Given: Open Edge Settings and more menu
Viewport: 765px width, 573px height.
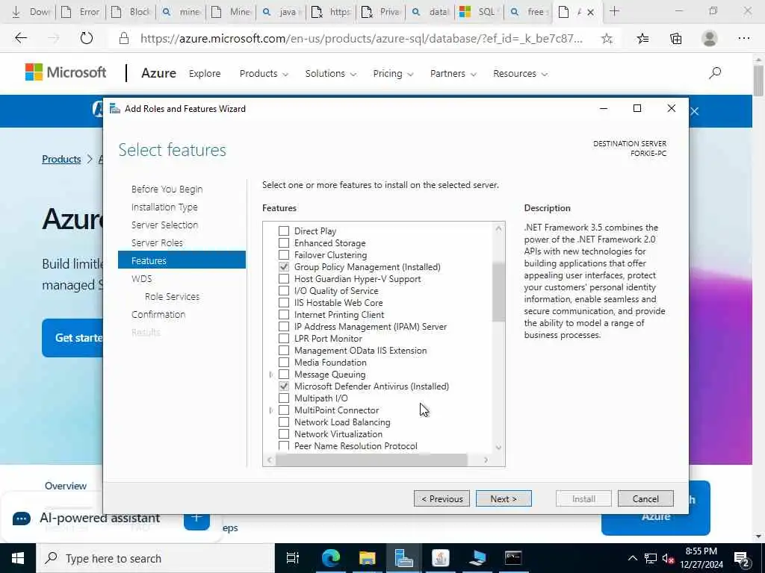Looking at the screenshot, I should [743, 39].
